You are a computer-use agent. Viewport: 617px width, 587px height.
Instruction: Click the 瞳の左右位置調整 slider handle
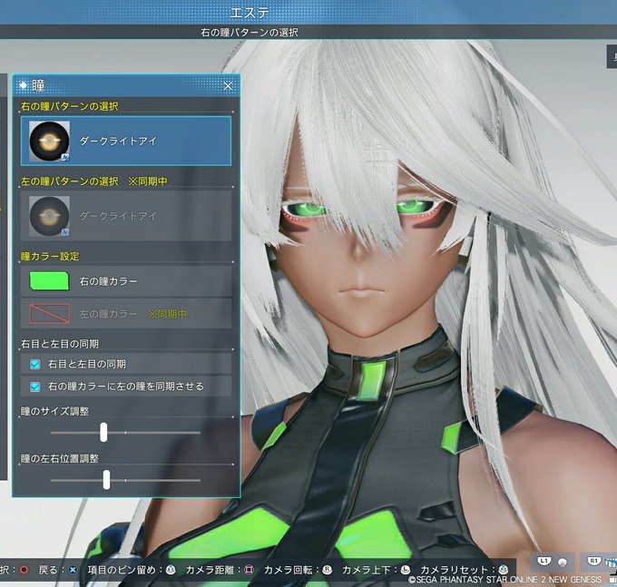coord(106,480)
